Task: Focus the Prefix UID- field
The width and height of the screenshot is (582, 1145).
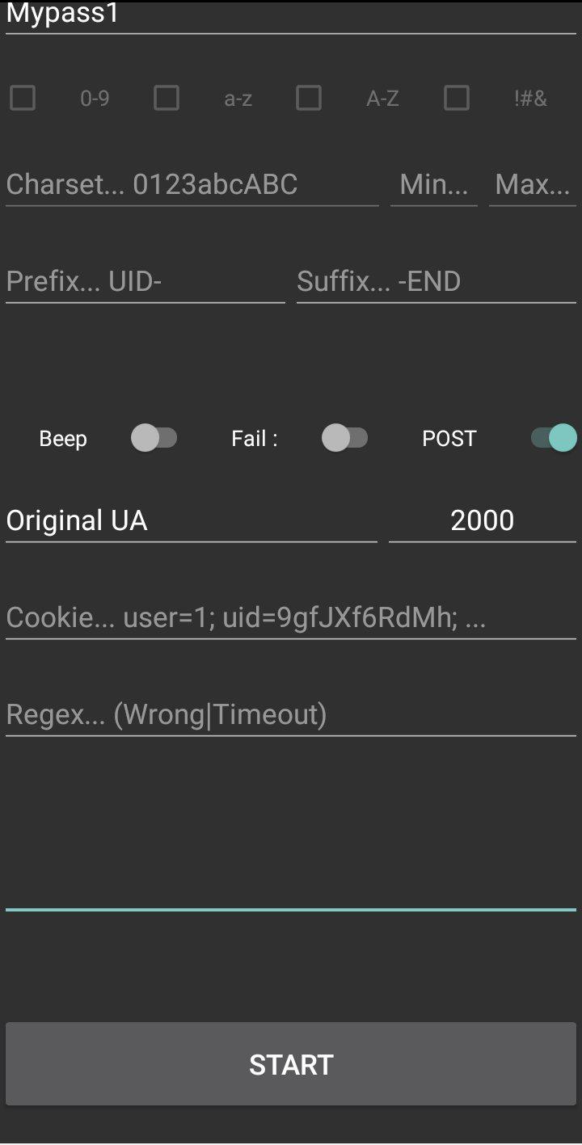Action: [145, 281]
